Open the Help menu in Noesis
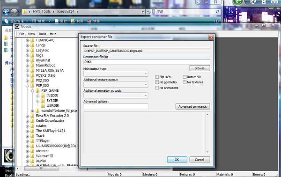This screenshot has width=281, height=177. (x=53, y=34)
